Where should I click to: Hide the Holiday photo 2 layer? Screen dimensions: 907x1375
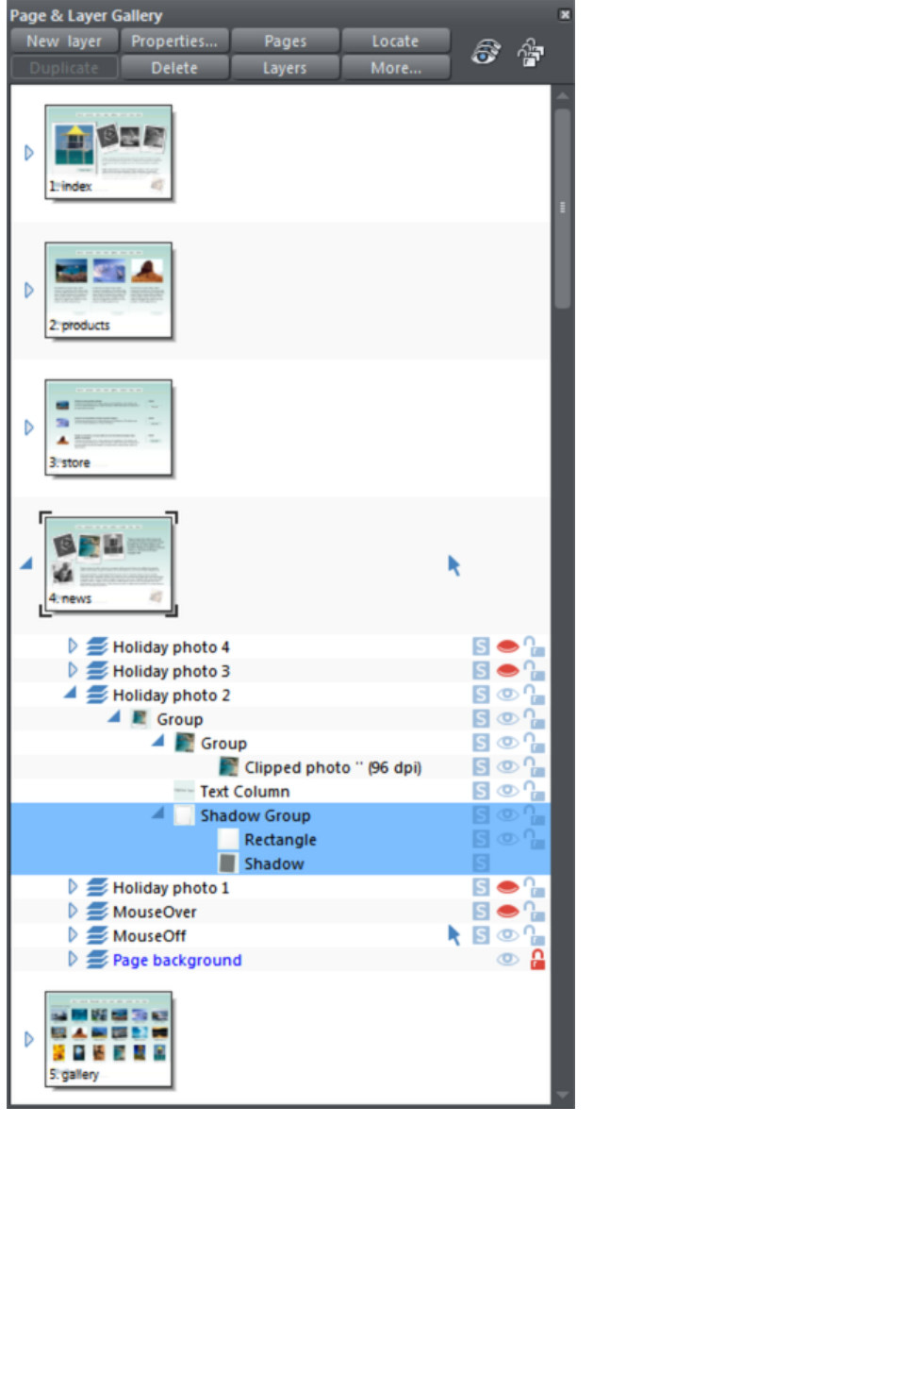coord(507,695)
